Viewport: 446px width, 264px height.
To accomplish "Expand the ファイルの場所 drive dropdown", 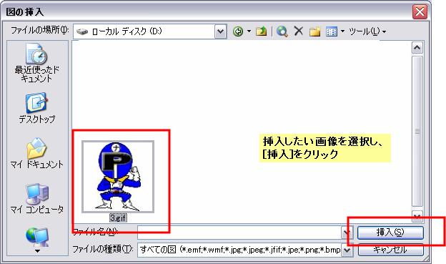I will pos(220,31).
